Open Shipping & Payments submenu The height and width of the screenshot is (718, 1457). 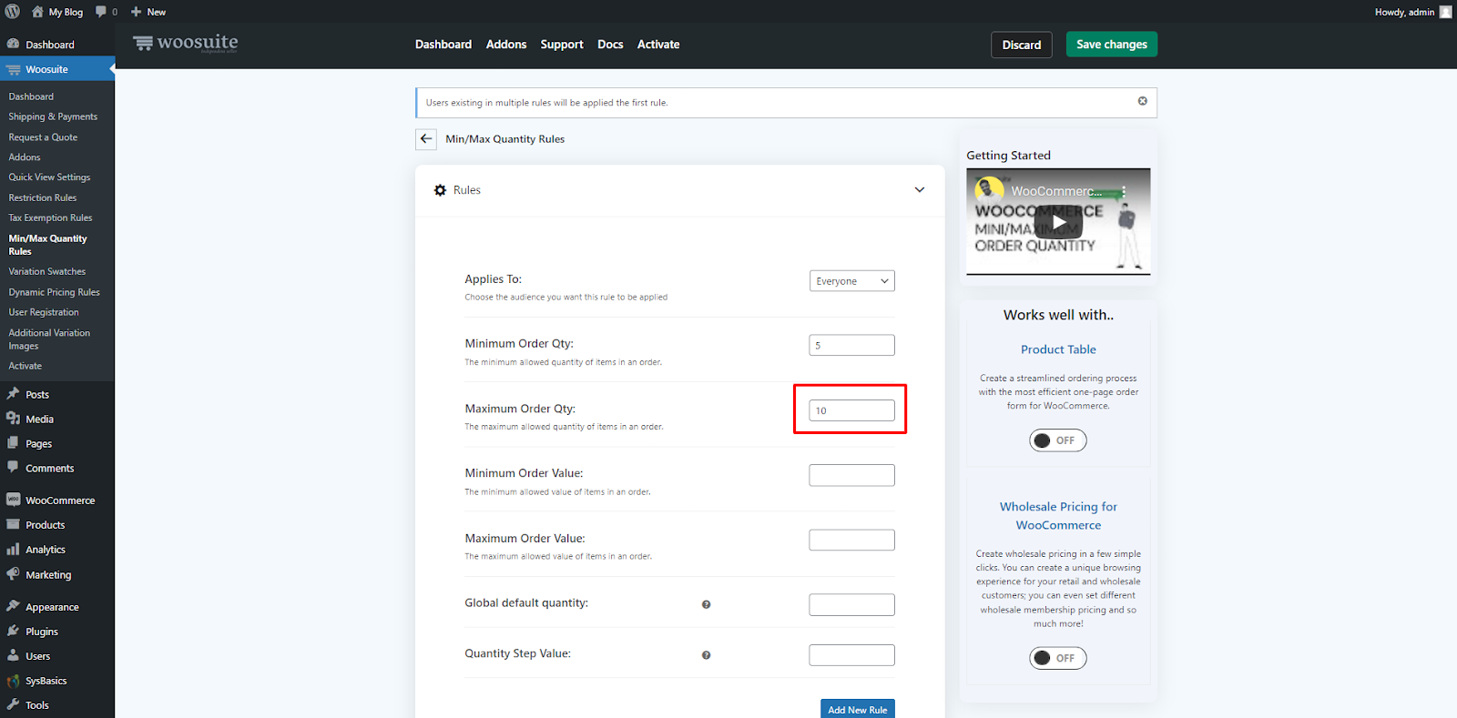(x=53, y=116)
